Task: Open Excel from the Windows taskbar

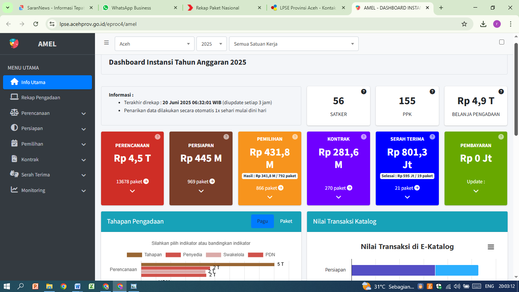Action: [x=92, y=286]
